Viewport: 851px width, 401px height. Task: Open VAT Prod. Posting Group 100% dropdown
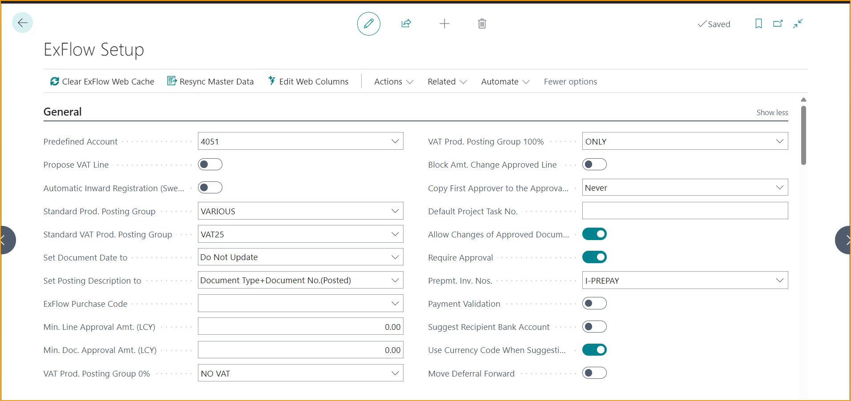pyautogui.click(x=779, y=141)
